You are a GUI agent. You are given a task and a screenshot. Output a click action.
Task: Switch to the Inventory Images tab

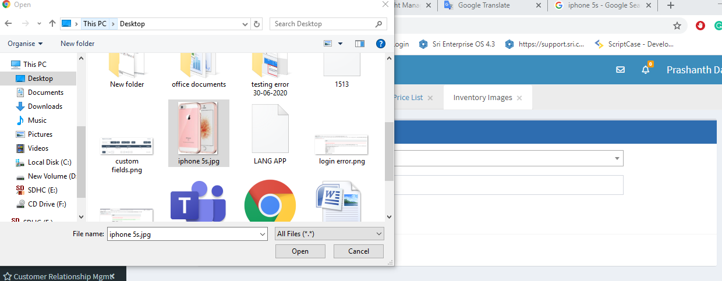tap(482, 98)
